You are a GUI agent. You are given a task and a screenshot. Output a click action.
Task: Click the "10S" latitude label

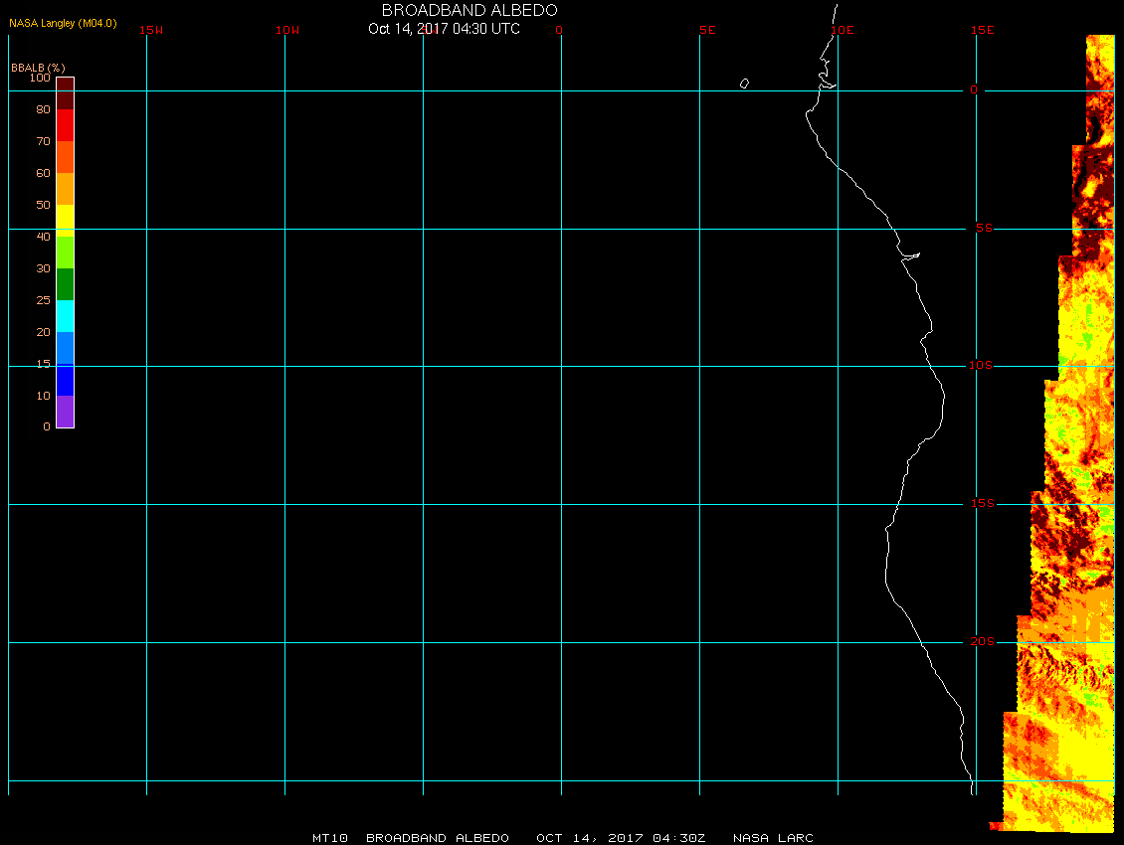coord(981,366)
